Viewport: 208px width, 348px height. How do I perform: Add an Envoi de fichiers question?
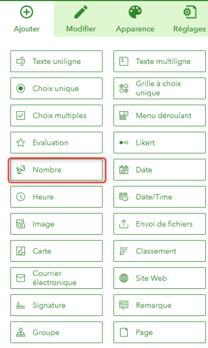[159, 224]
